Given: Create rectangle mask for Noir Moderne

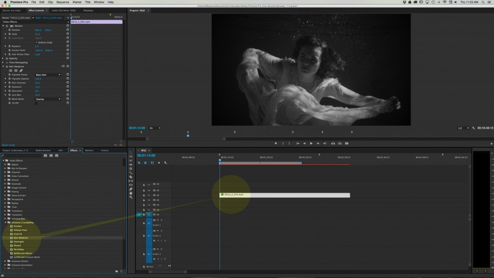Looking at the screenshot, I should tap(16, 70).
